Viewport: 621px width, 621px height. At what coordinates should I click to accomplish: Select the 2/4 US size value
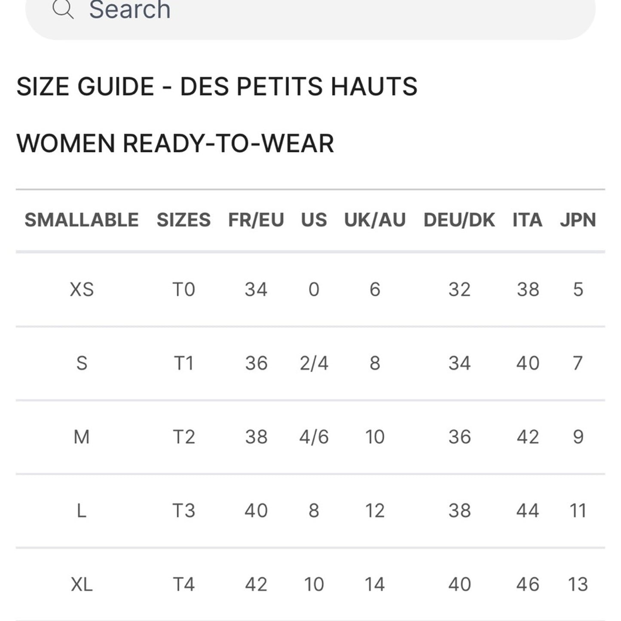coord(315,363)
